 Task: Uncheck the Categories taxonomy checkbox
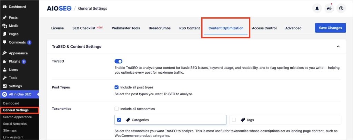click(119, 120)
